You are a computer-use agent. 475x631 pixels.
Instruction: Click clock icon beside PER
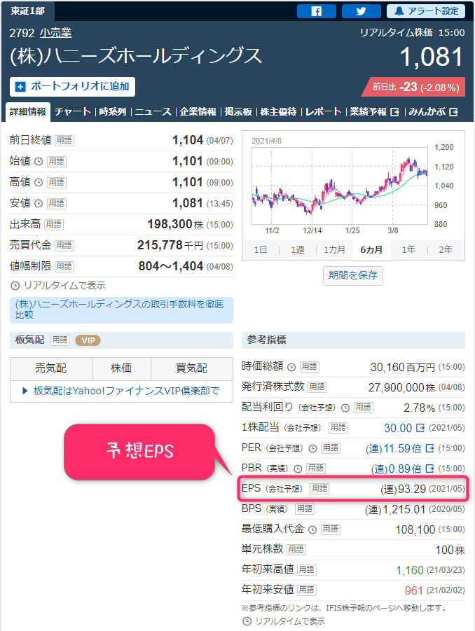pyautogui.click(x=312, y=448)
